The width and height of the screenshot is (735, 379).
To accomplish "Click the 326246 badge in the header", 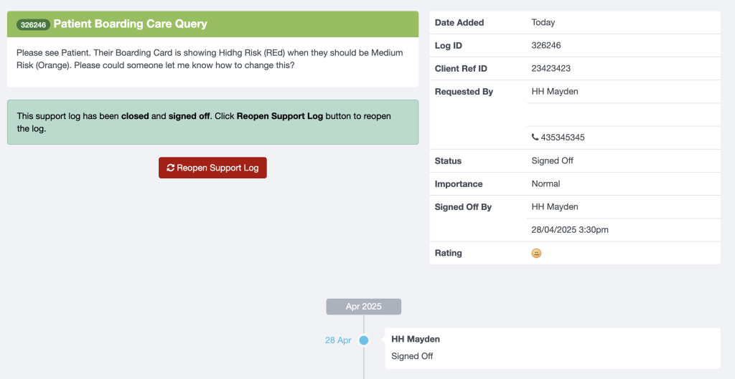I will [x=34, y=24].
